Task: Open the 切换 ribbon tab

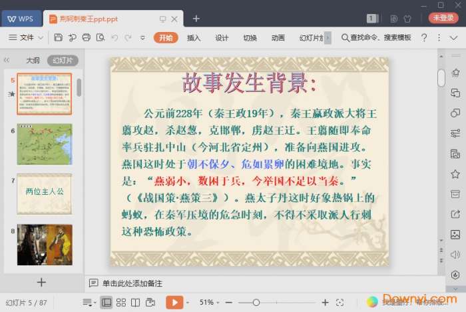Action: [250, 38]
